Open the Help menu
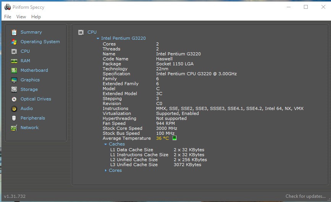 pyautogui.click(x=36, y=17)
